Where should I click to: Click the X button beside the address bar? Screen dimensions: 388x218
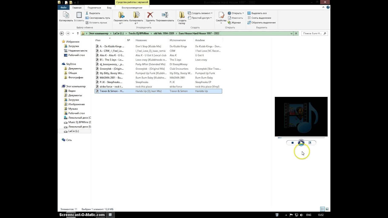click(296, 33)
